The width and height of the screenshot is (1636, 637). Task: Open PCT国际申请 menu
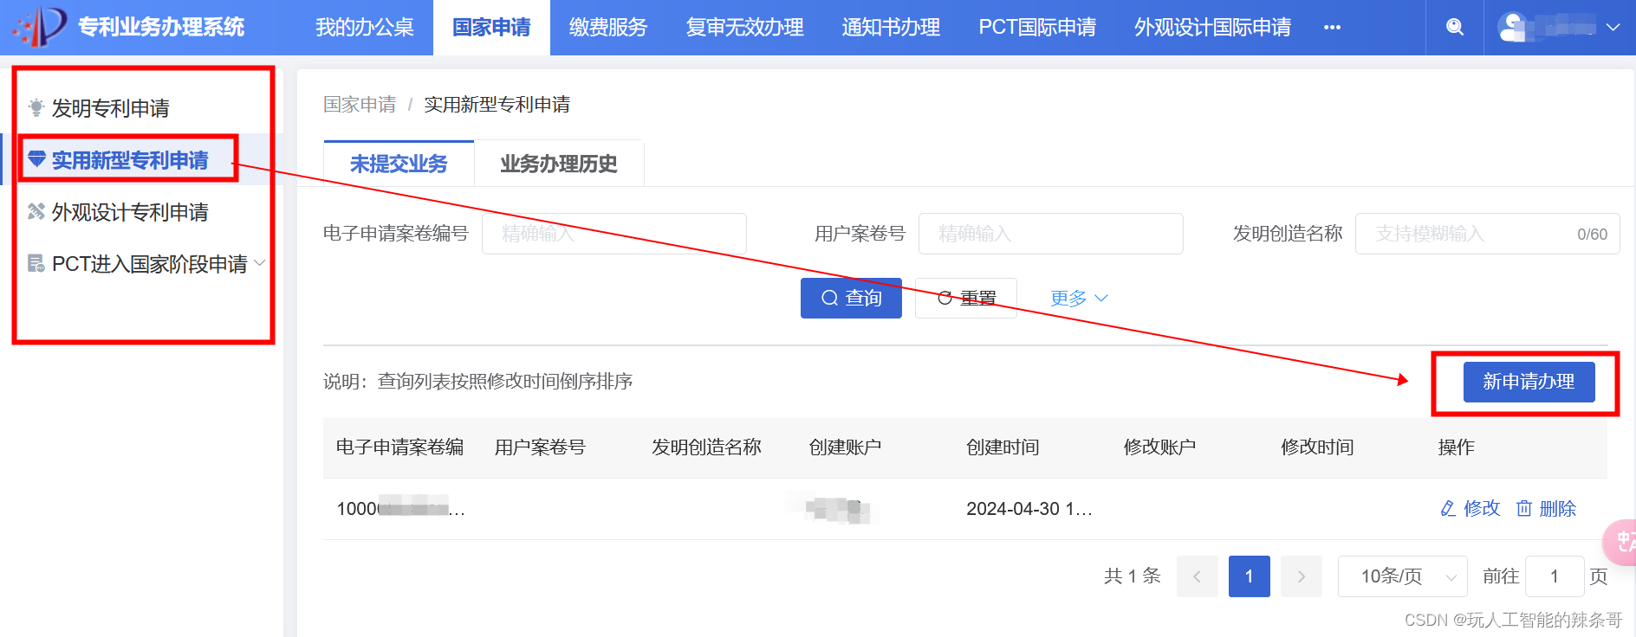point(1037,28)
